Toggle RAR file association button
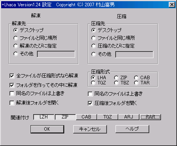This screenshot has height=146, width=177. [150, 117]
